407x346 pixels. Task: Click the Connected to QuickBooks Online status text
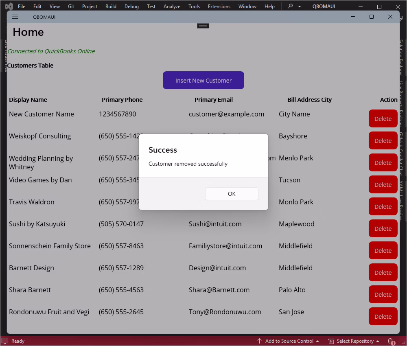pyautogui.click(x=51, y=51)
